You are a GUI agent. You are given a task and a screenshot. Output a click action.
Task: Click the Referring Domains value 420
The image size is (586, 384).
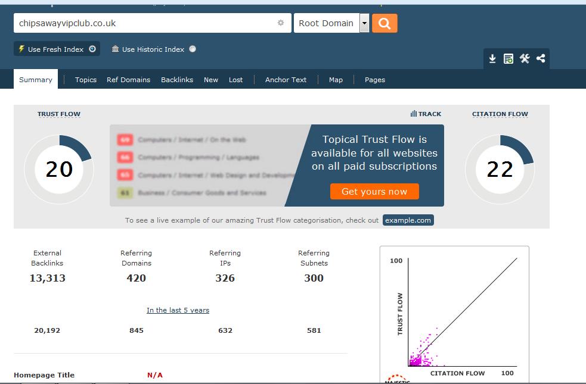pyautogui.click(x=137, y=278)
